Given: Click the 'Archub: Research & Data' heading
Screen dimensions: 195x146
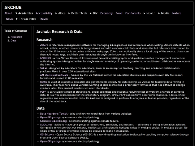Looking at the screenshot, I should tap(60, 32).
